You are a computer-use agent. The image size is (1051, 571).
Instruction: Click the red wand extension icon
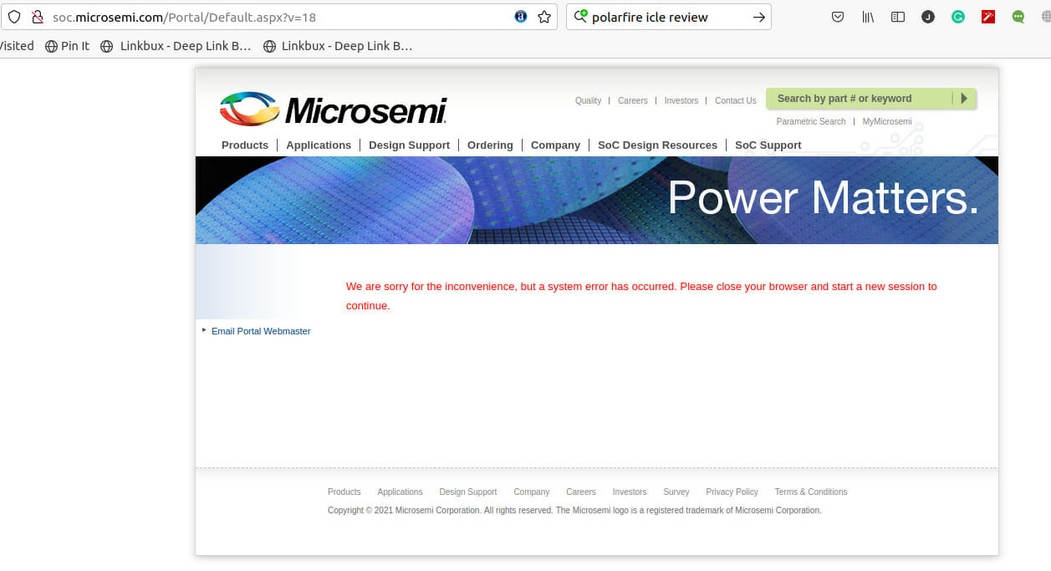(x=988, y=17)
